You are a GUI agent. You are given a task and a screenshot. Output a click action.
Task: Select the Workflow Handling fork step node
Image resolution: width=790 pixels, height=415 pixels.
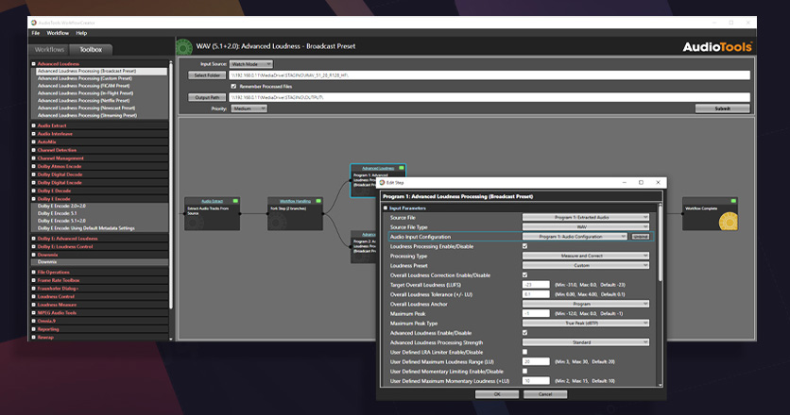pyautogui.click(x=295, y=214)
